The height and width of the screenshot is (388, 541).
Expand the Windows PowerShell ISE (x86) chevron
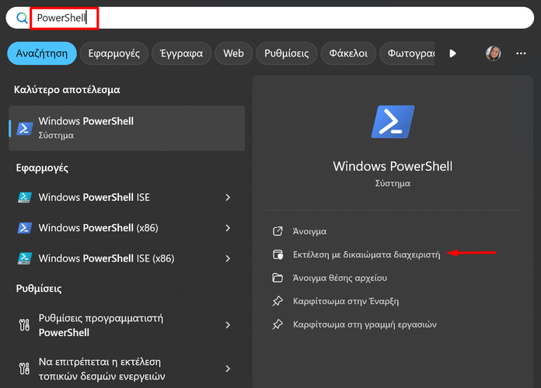(x=228, y=258)
